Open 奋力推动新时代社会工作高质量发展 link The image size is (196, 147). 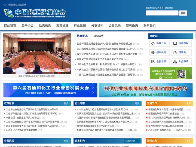(x=166, y=126)
